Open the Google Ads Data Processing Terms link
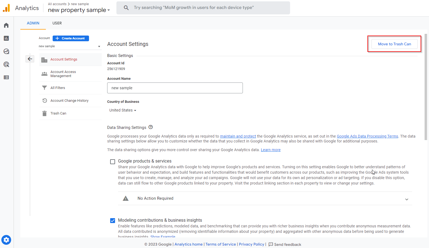This screenshot has width=429, height=248. pyautogui.click(x=367, y=136)
